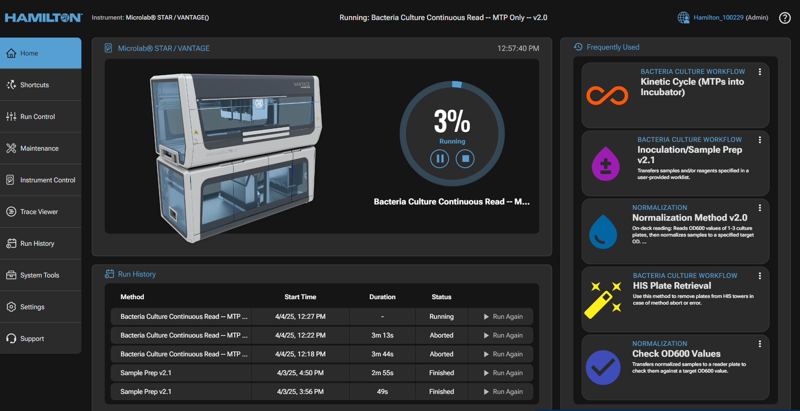Click the blue Normalization Method droplet icon
This screenshot has width=800, height=411.
pos(603,232)
